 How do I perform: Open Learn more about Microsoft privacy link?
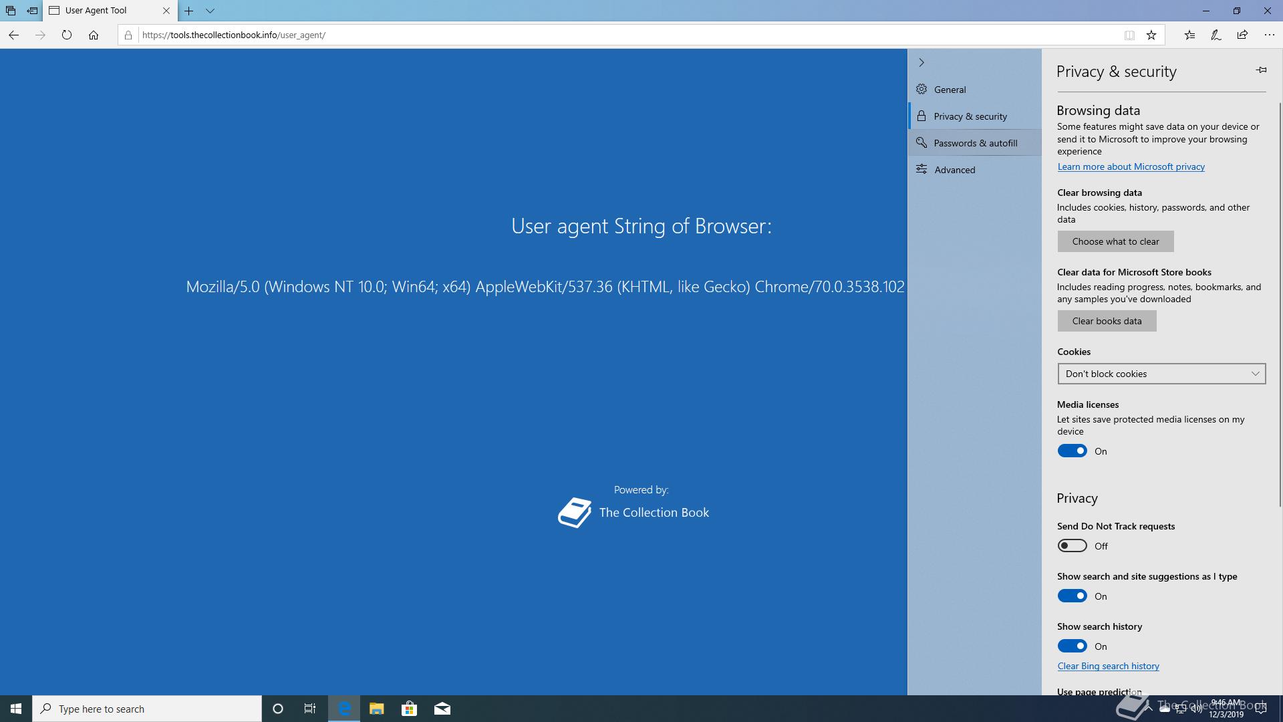pyautogui.click(x=1131, y=166)
